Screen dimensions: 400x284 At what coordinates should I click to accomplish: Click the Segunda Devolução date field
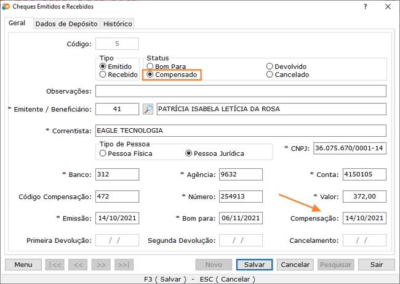tap(241, 240)
